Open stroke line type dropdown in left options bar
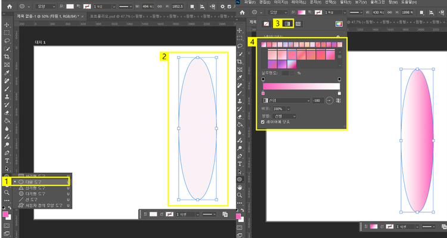Image resolution: width=447 pixels, height=238 pixels. pyautogui.click(x=125, y=7)
